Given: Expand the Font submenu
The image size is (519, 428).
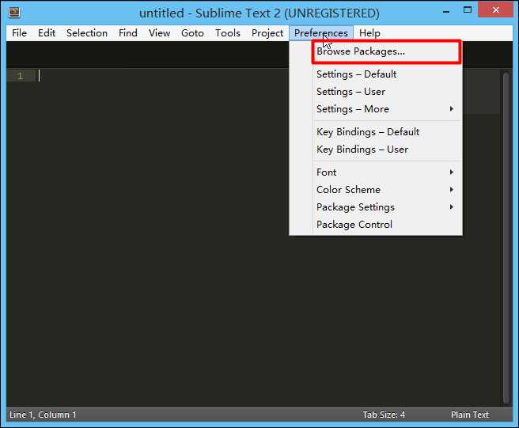Looking at the screenshot, I should (x=387, y=172).
